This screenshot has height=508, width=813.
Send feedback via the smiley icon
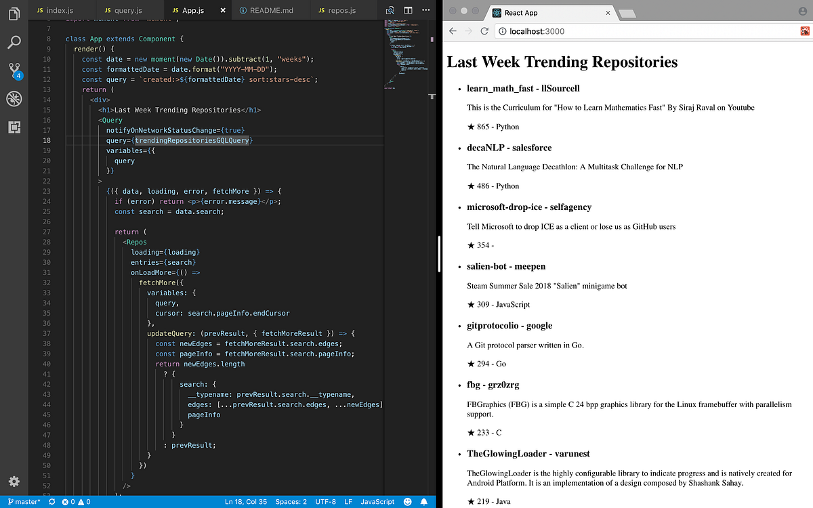pyautogui.click(x=406, y=501)
